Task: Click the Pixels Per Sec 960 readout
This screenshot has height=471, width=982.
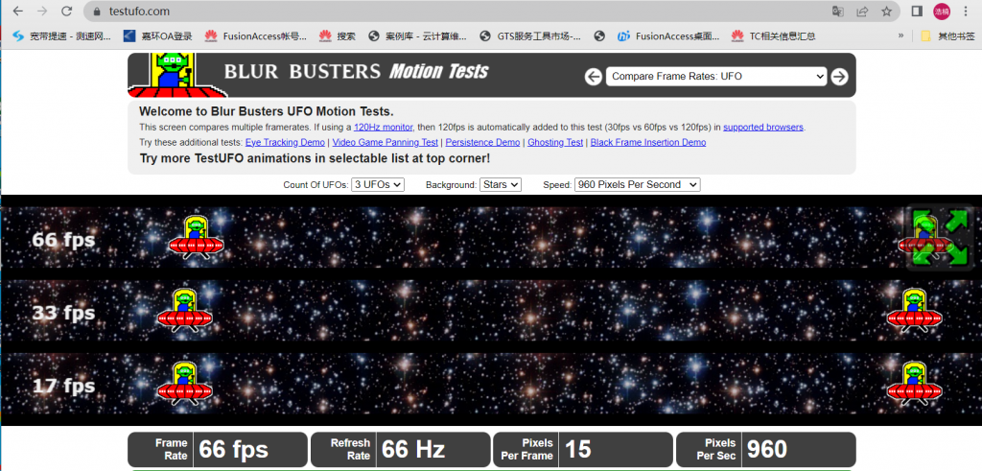Action: [x=766, y=450]
